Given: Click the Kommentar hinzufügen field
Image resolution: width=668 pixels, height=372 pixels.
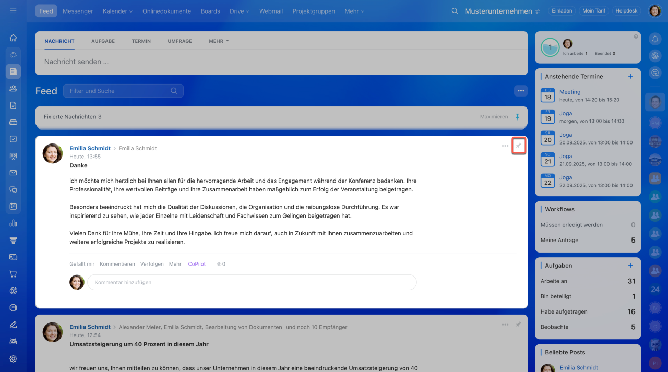Looking at the screenshot, I should coord(252,282).
